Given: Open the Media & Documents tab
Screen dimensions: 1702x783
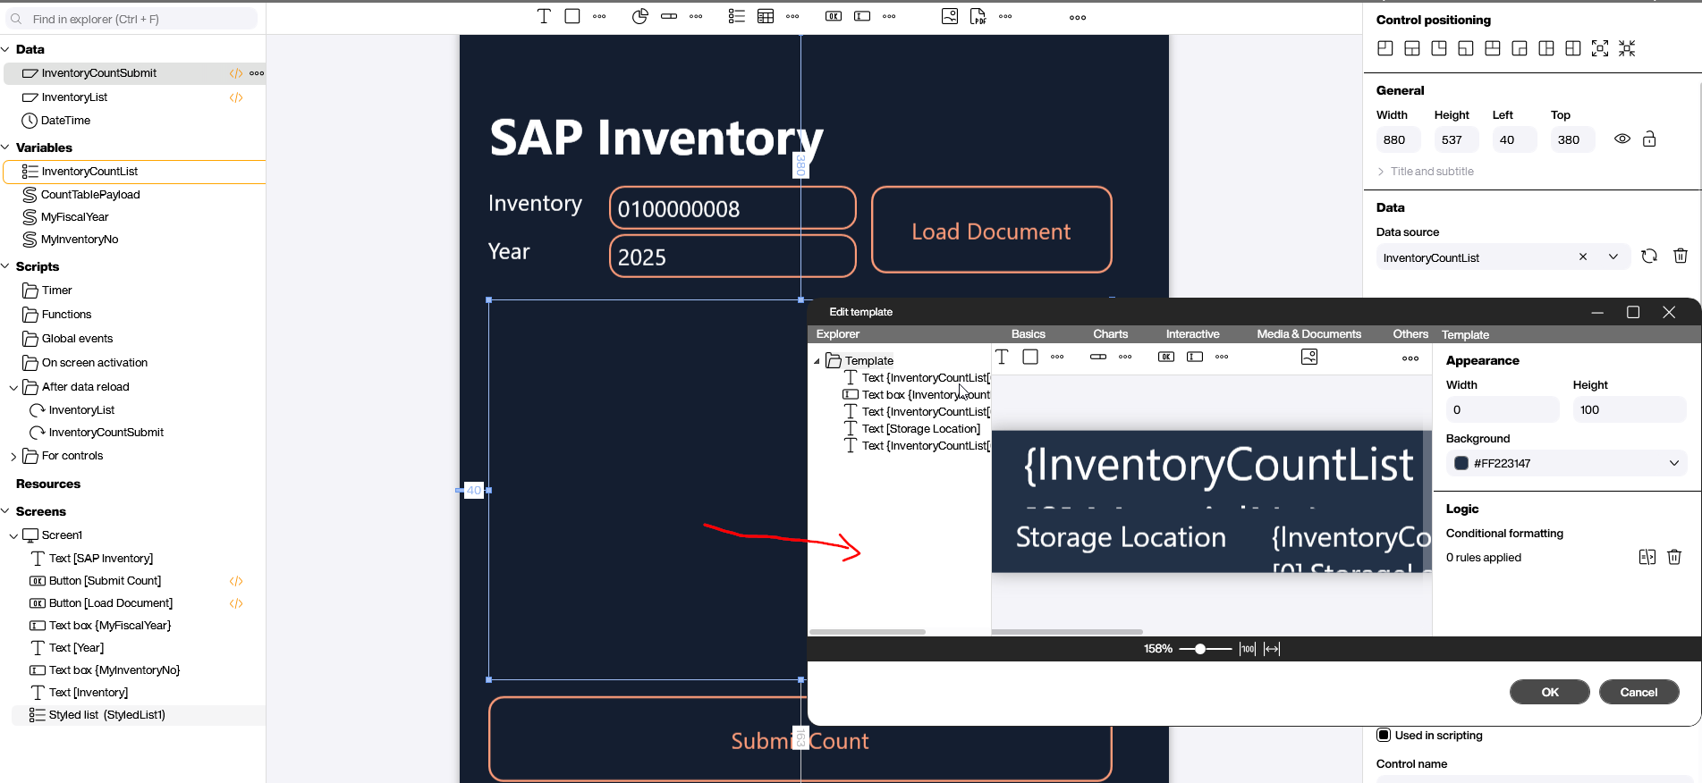Looking at the screenshot, I should coord(1308,334).
